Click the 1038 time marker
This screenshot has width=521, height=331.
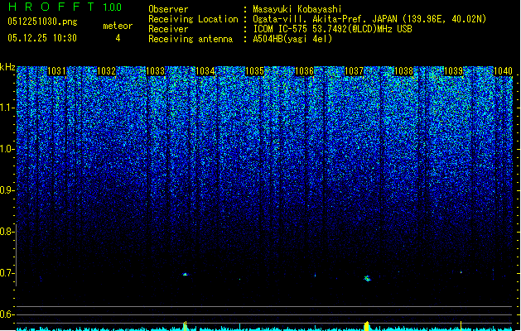coord(403,71)
